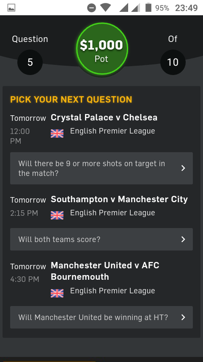Select the shots on target question

[101, 168]
